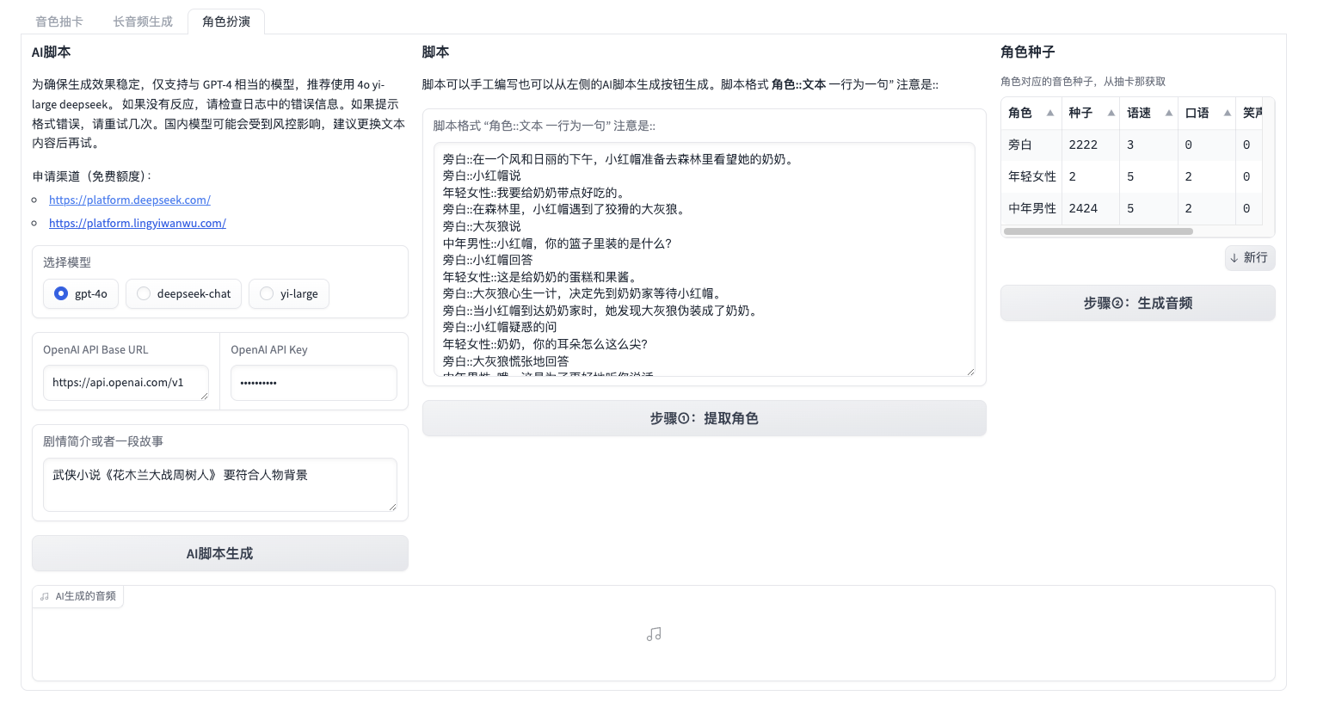Switch to the 音色抽卡 tab
This screenshot has width=1317, height=702.
[x=59, y=22]
